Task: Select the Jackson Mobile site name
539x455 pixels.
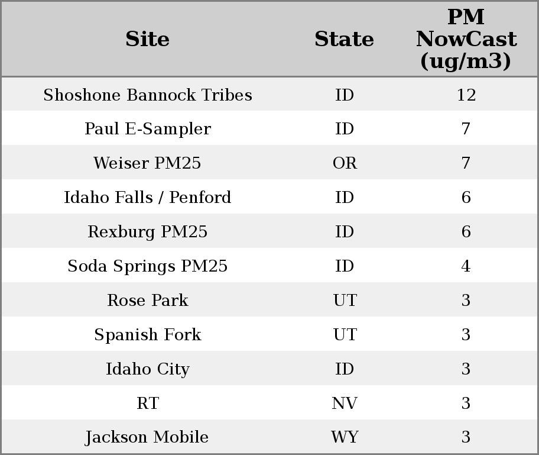Action: (148, 437)
